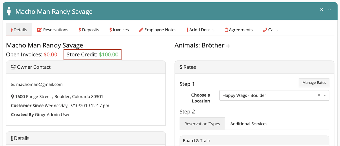Viewport: 340px width, 146px height.
Task: Click the dollar icon on Invoices tab
Action: [111, 30]
